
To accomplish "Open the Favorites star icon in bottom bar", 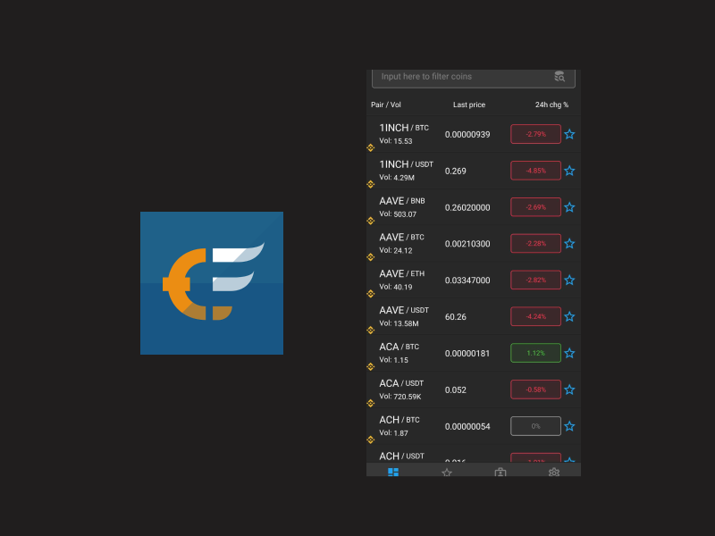I will pos(447,473).
